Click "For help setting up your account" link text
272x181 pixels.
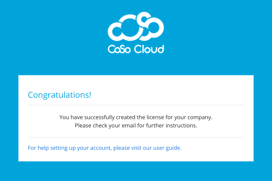(69, 148)
